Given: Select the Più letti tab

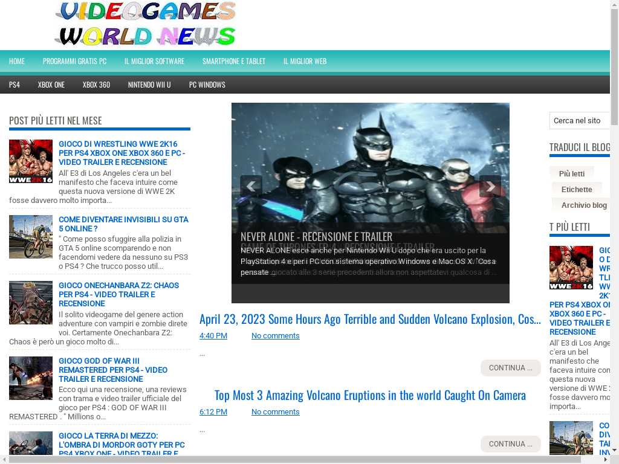Looking at the screenshot, I should click(571, 174).
